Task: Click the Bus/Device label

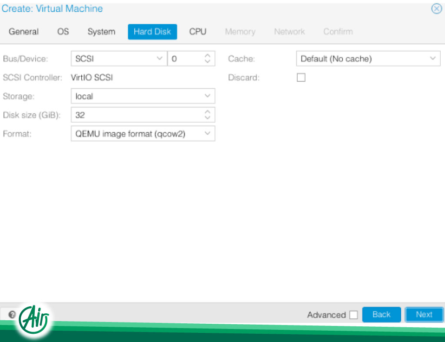Action: [x=25, y=59]
